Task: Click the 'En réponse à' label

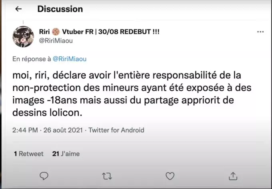Action: tap(32, 59)
